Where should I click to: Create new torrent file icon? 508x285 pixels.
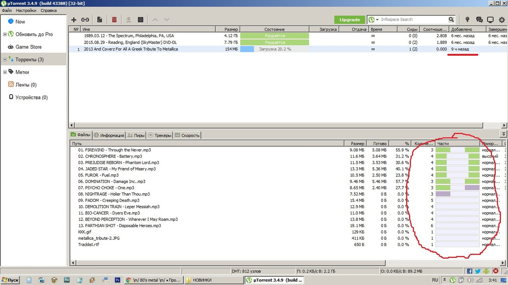[x=100, y=19]
